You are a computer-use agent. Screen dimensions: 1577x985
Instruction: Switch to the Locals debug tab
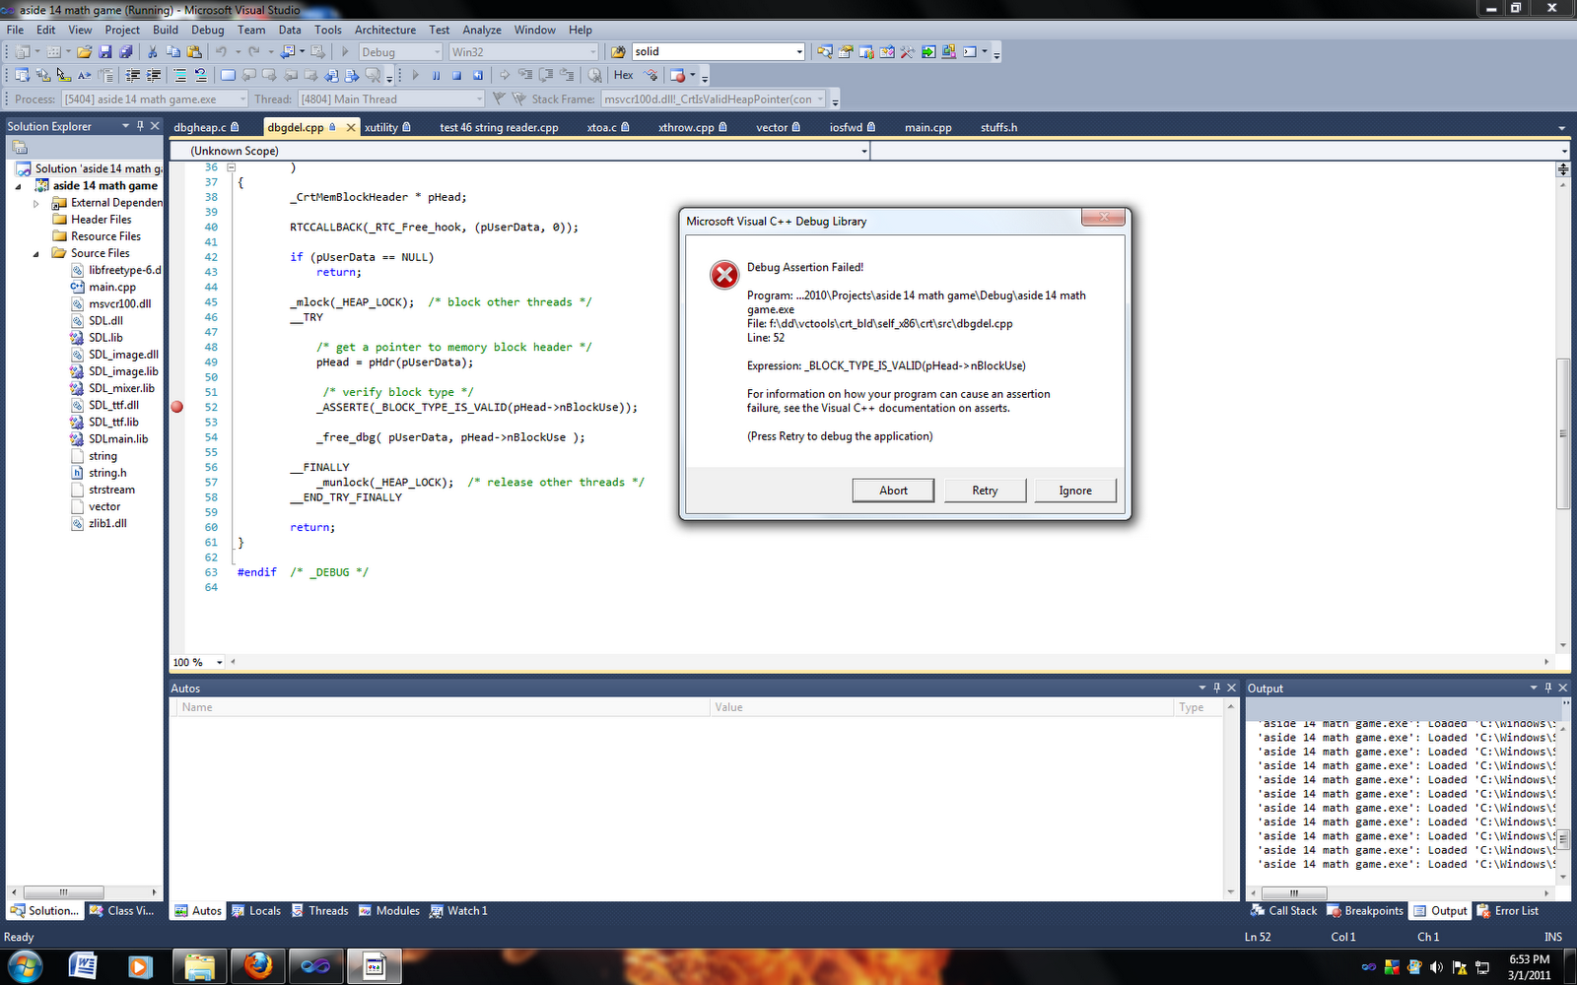tap(256, 911)
